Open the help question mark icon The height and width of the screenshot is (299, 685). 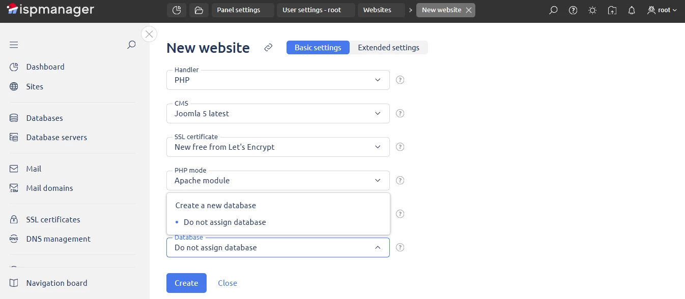[x=573, y=10]
